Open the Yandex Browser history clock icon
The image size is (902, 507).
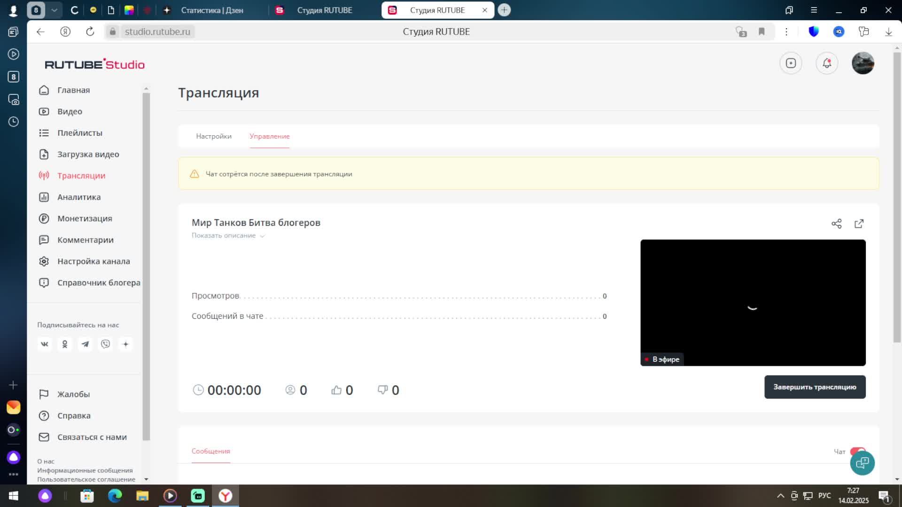coord(14,122)
